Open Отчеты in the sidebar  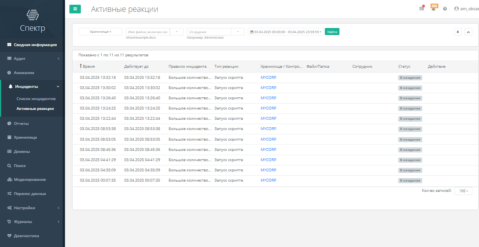[x=32, y=123]
